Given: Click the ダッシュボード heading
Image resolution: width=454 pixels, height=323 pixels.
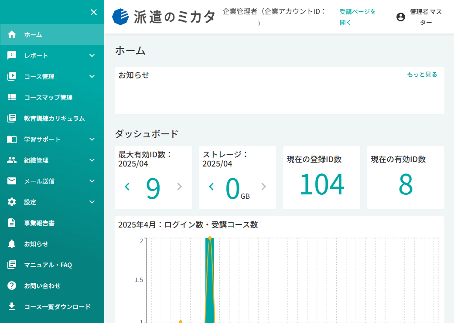Looking at the screenshot, I should point(147,134).
